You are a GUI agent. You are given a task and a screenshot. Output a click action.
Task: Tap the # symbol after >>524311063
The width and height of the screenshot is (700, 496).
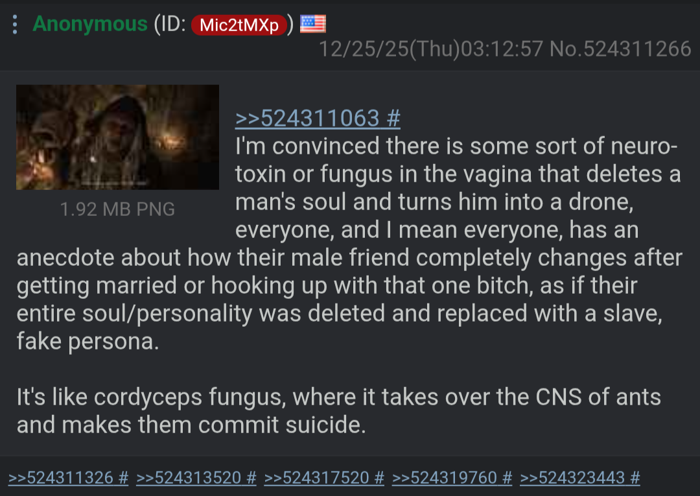[x=393, y=118]
